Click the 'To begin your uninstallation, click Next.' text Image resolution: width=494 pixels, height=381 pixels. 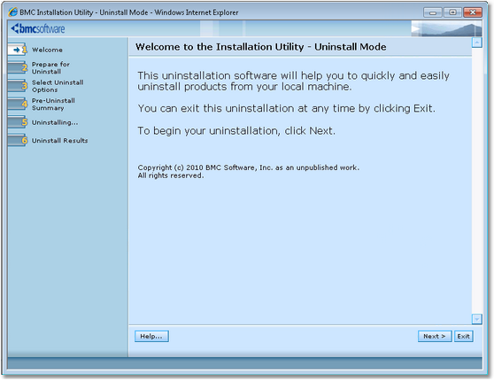(236, 131)
